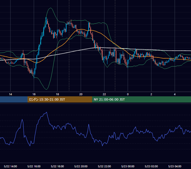This screenshot has width=191, height=169.
Task: Click the 5/22 18:00 date label
Action: [x=57, y=166]
